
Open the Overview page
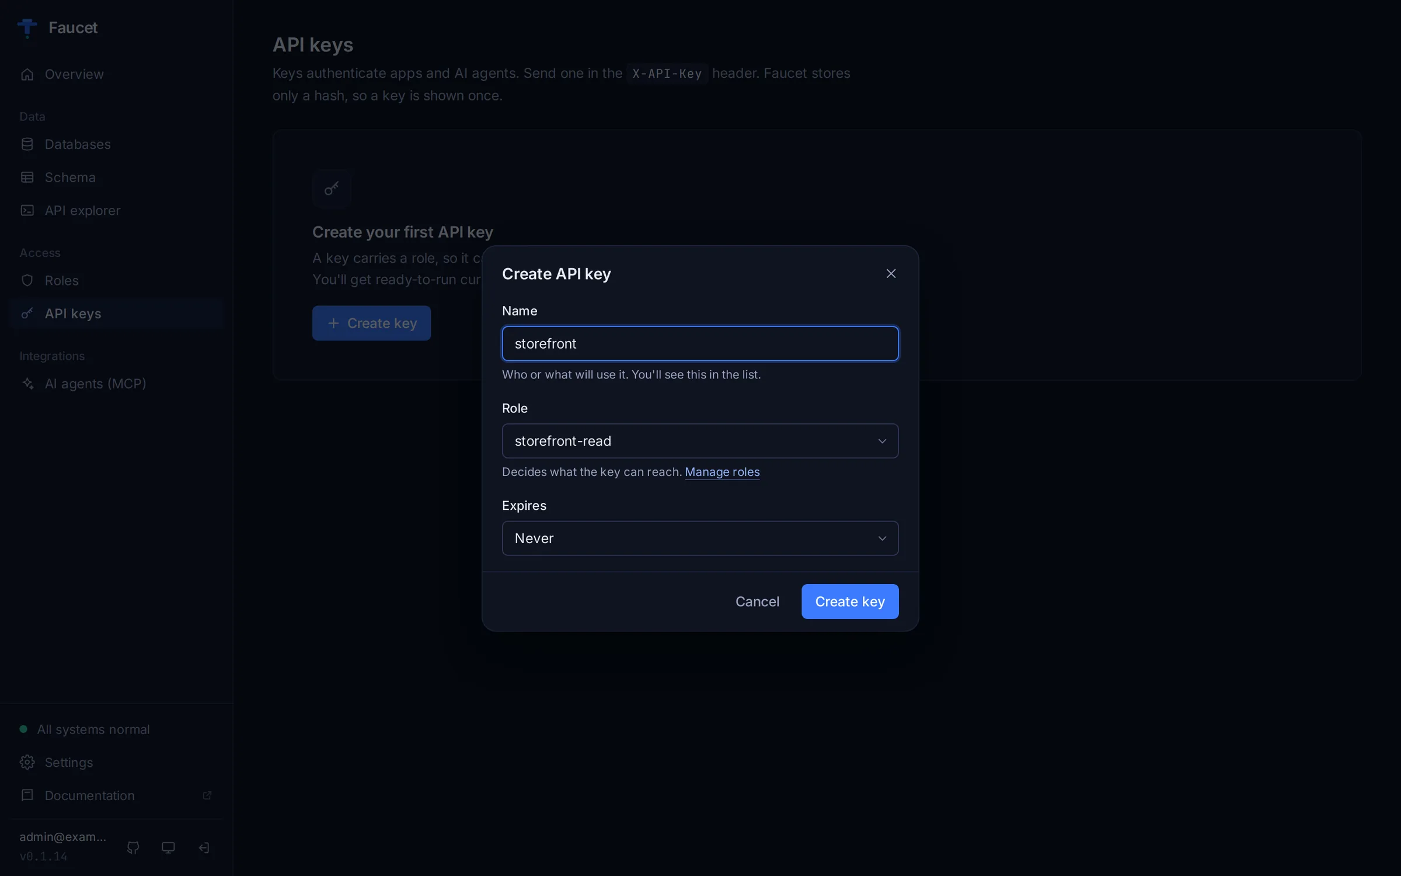coord(116,74)
